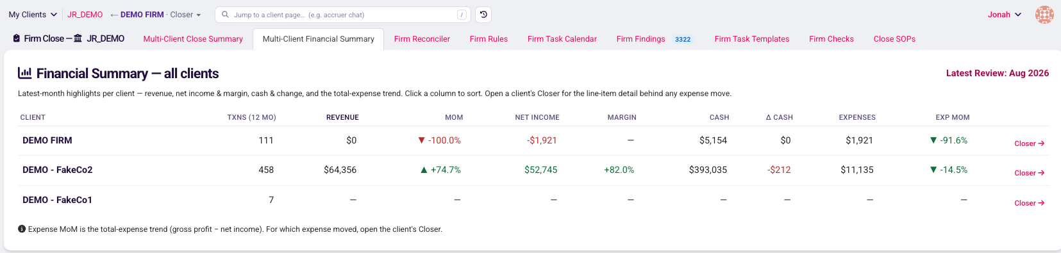
Task: Click the slash shortcut badge in search
Action: tap(462, 15)
